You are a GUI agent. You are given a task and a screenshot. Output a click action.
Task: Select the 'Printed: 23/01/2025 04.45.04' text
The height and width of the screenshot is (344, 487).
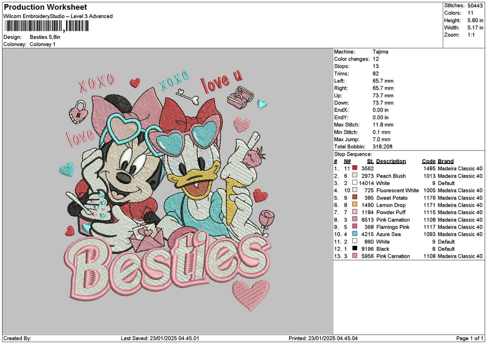coord(323,338)
